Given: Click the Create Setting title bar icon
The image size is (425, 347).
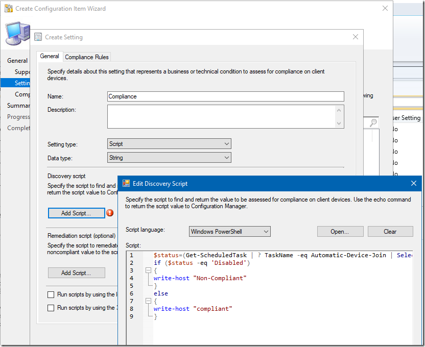Looking at the screenshot, I should click(x=38, y=37).
